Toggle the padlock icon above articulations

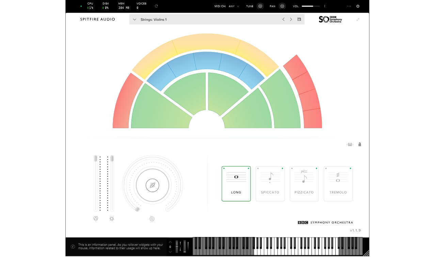coord(360,144)
